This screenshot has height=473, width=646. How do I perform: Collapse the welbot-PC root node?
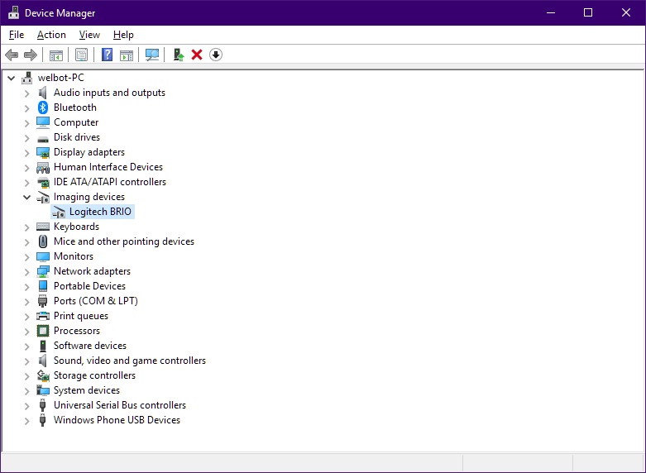pyautogui.click(x=11, y=78)
